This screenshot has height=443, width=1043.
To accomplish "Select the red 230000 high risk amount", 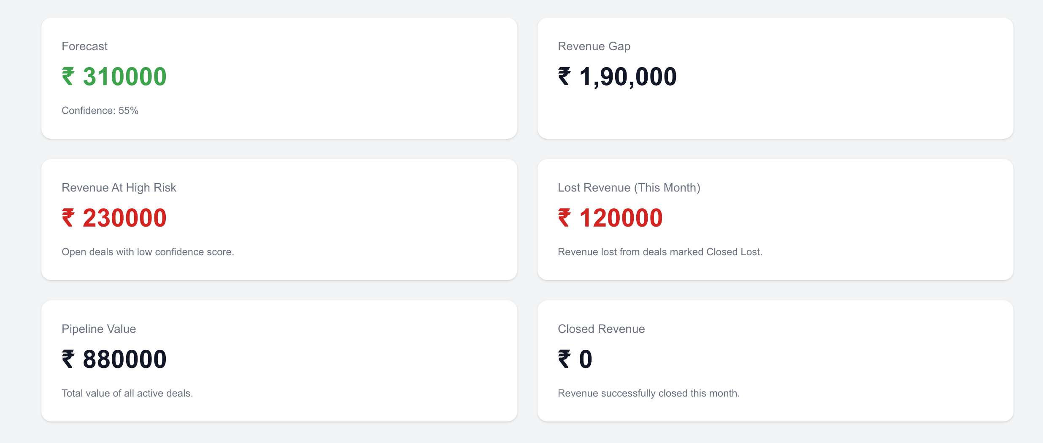I will [x=124, y=218].
